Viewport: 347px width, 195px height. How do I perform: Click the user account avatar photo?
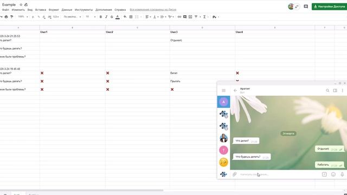click(x=291, y=6)
